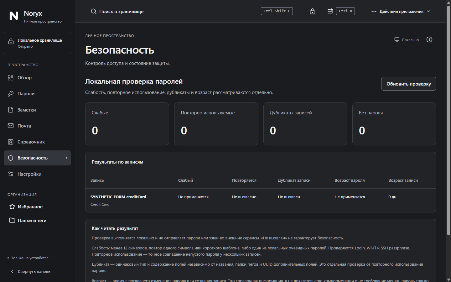Viewport: 451px width, 282px height.
Task: Click the Безопасность shield icon
Action: pos(11,158)
